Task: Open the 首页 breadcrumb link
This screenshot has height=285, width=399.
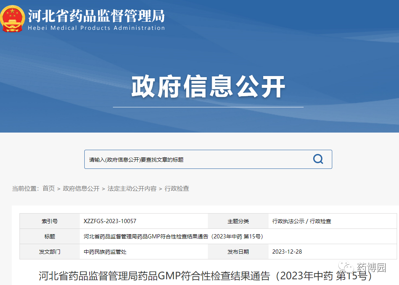Action: click(48, 189)
